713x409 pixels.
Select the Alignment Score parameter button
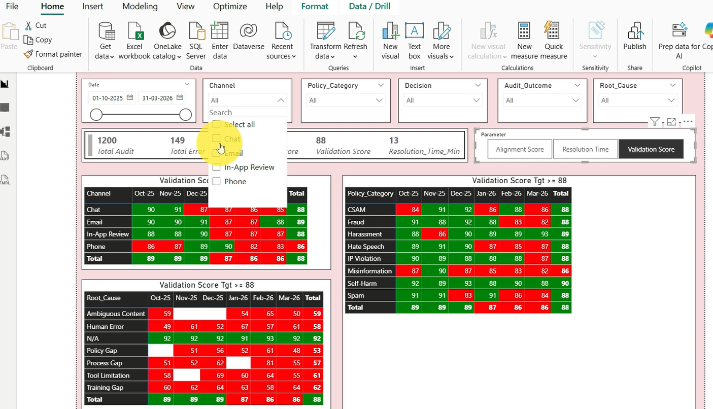click(520, 149)
